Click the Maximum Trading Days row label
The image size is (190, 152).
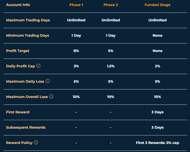coord(28,20)
